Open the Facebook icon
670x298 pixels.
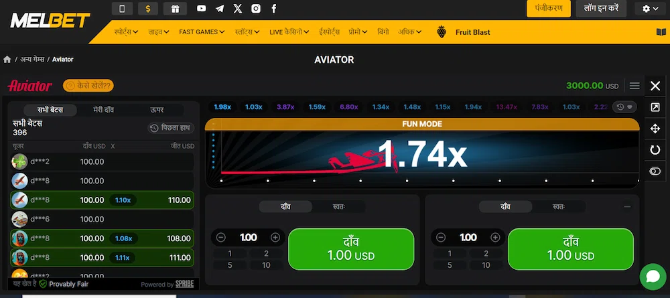274,9
